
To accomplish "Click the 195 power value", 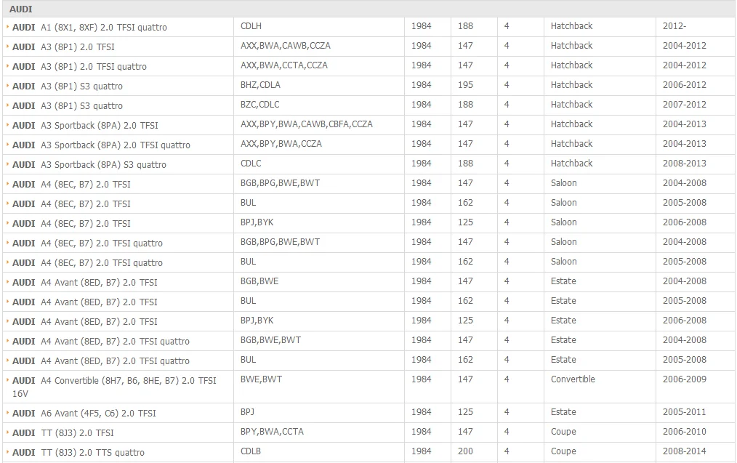I will (x=465, y=85).
